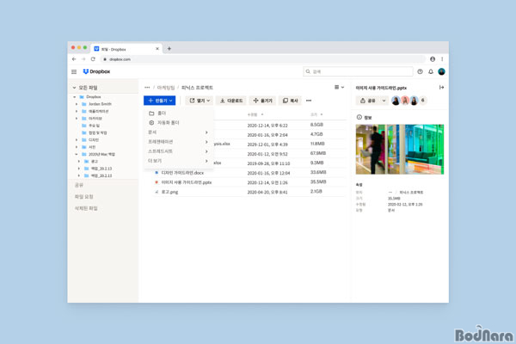The height and width of the screenshot is (344, 516).
Task: Click the 폴더 folder icon in menu
Action: [x=151, y=114]
